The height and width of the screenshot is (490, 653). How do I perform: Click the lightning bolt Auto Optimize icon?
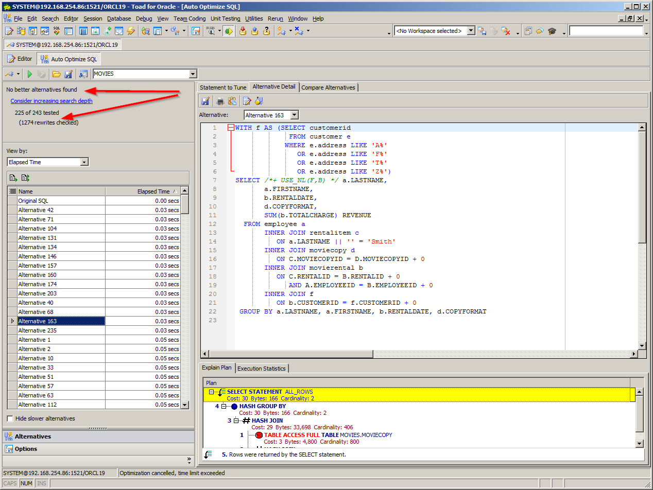tap(131, 31)
